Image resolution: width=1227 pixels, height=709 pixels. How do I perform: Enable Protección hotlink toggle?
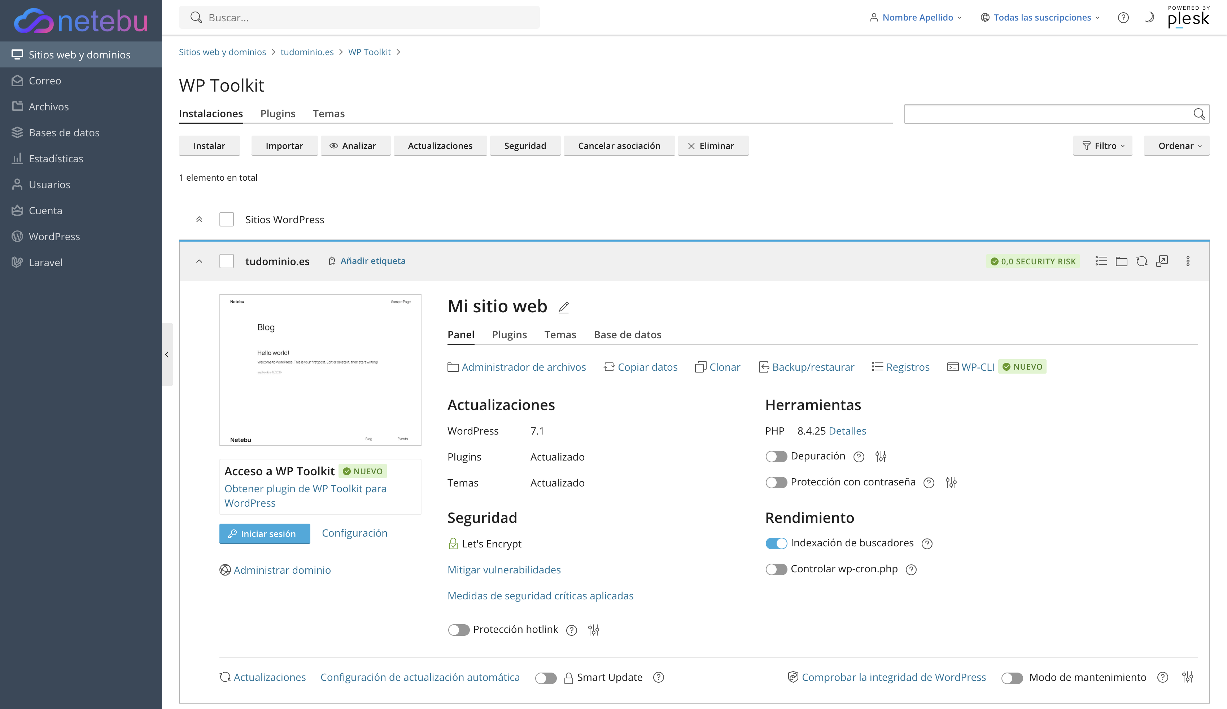[459, 630]
